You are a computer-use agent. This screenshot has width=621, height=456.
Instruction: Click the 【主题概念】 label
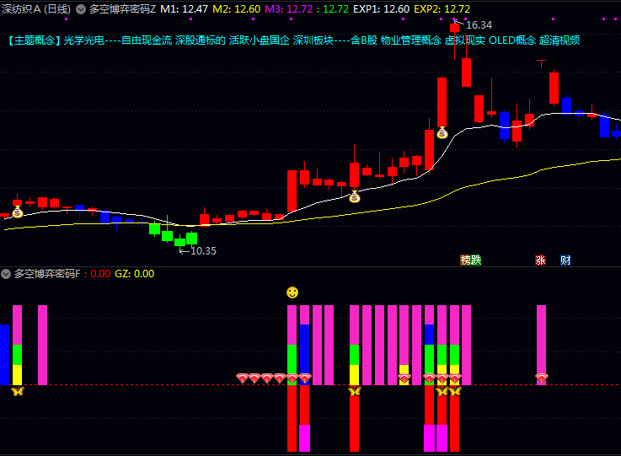pyautogui.click(x=34, y=40)
